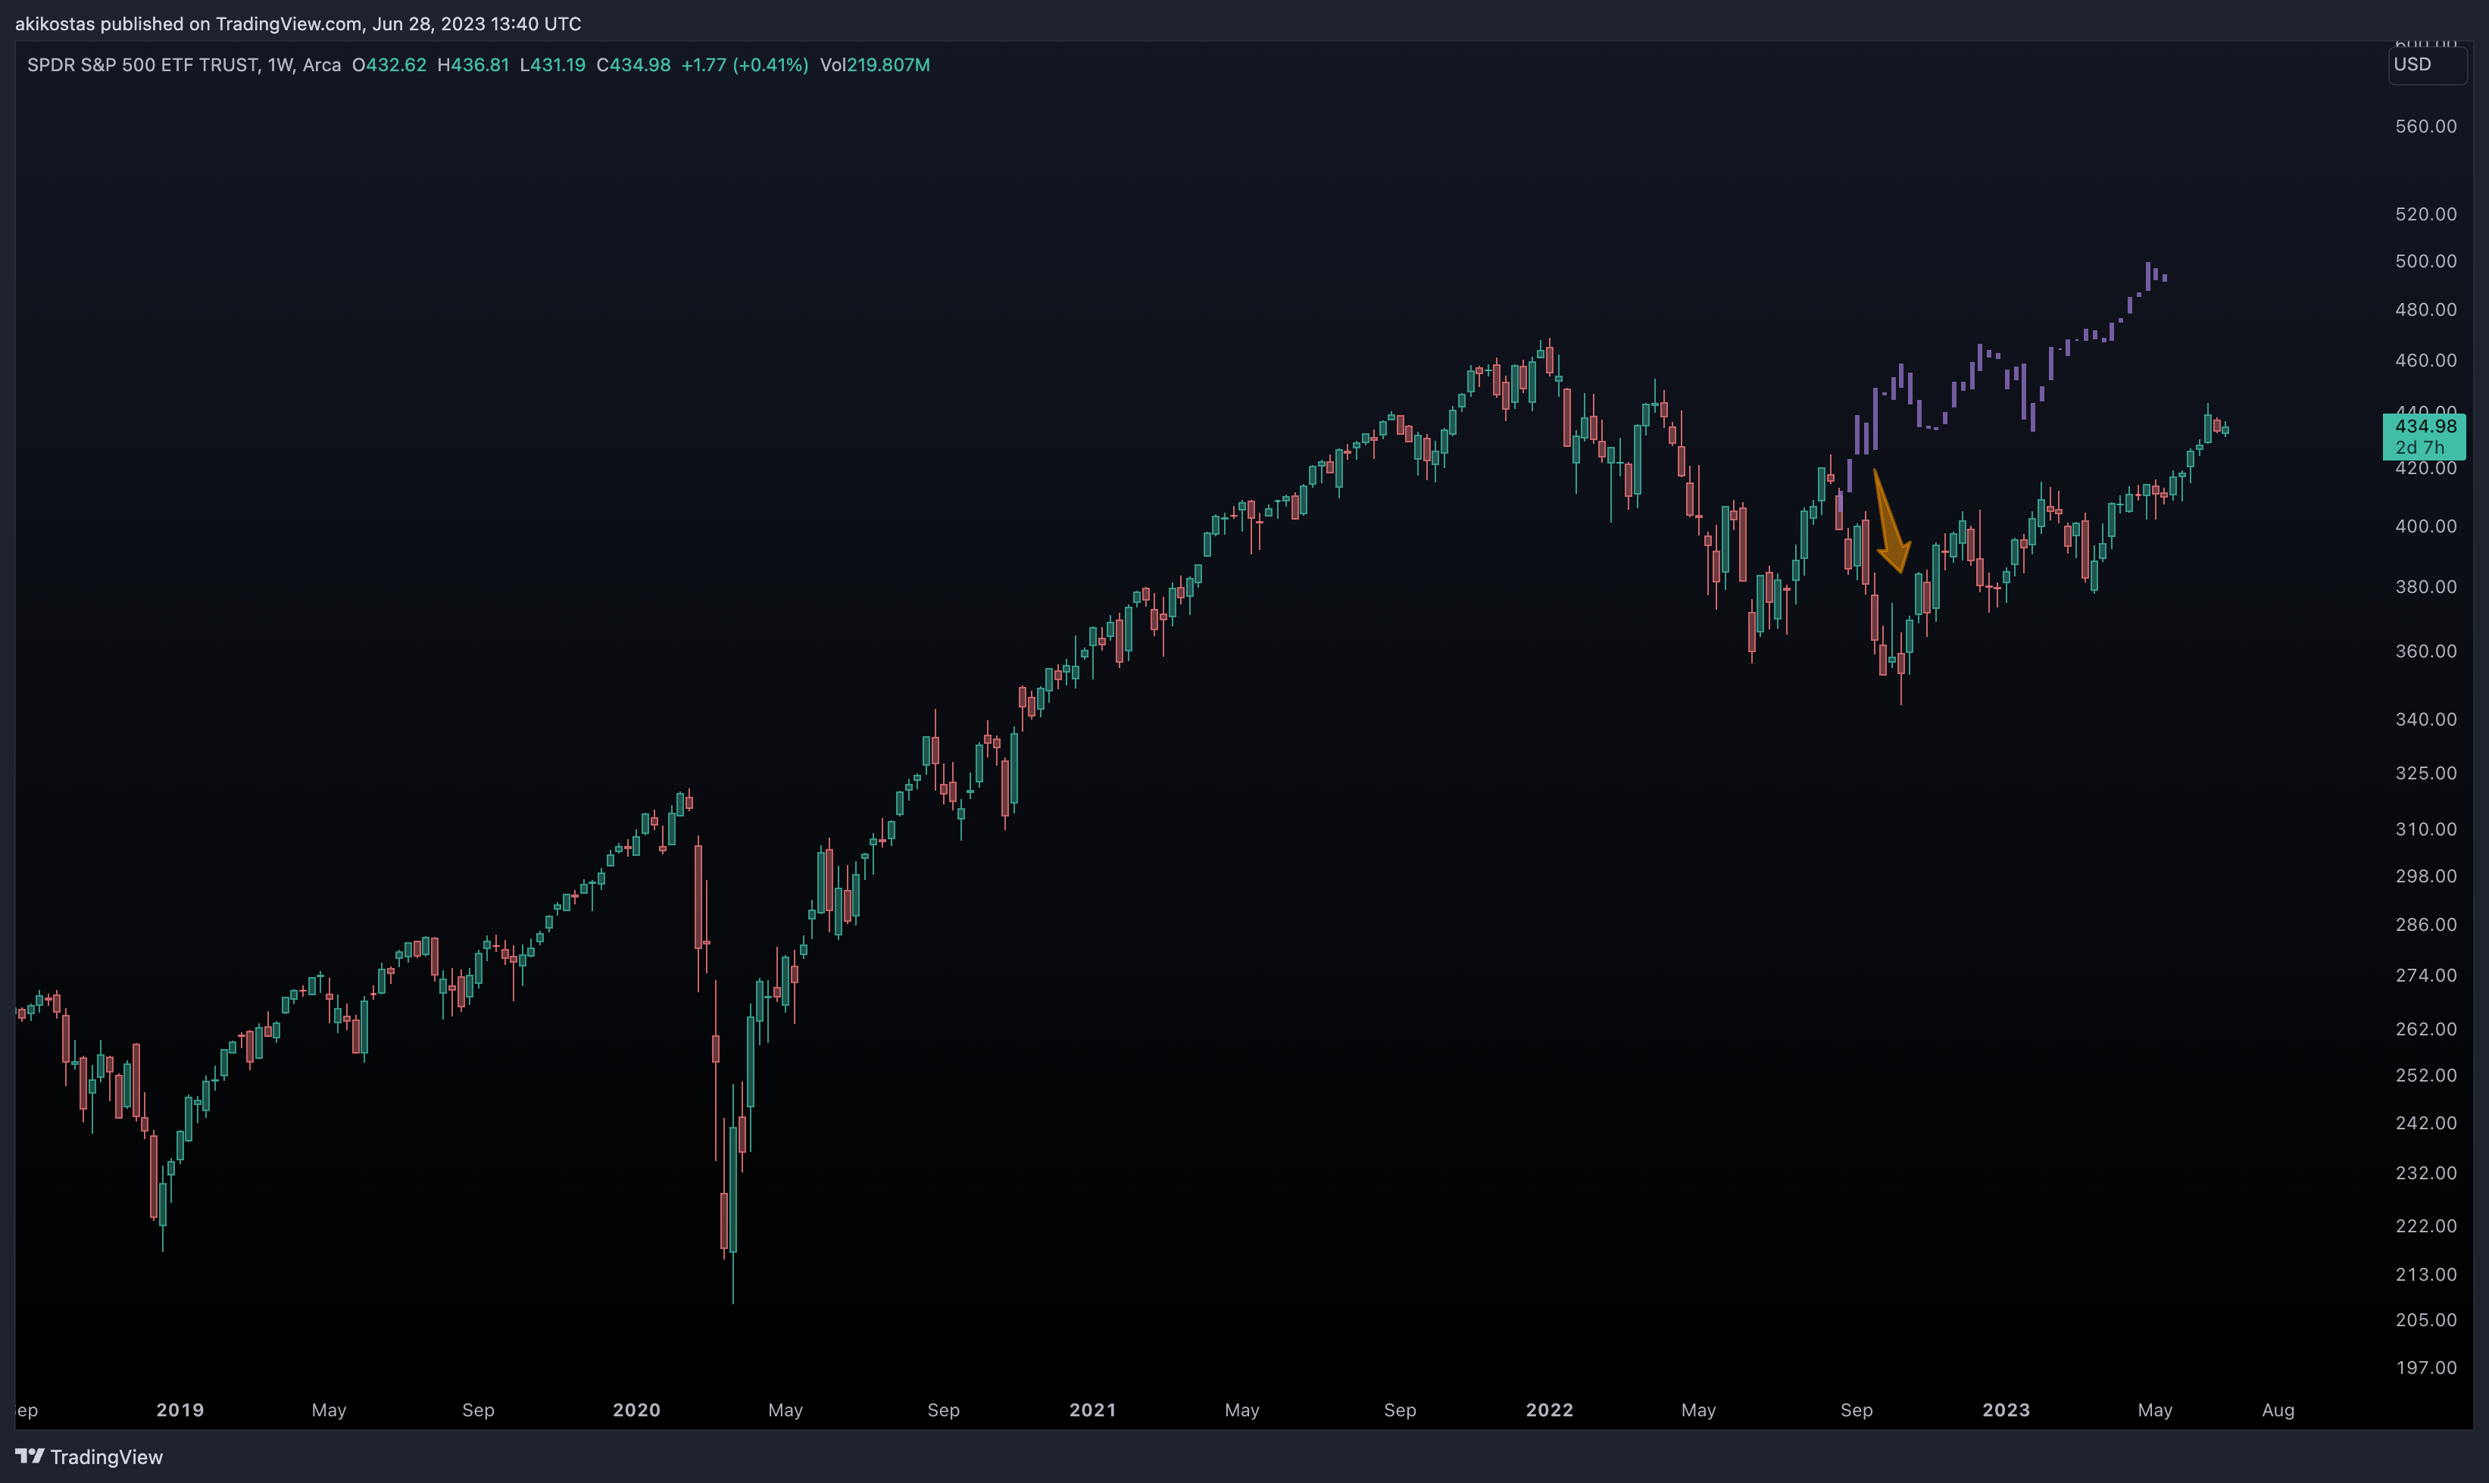
Task: Click the 286.00 price axis label
Action: pyautogui.click(x=2425, y=924)
